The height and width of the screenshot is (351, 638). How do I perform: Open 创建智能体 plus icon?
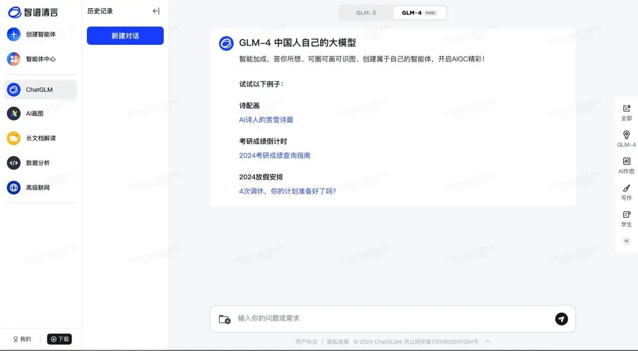click(x=14, y=34)
